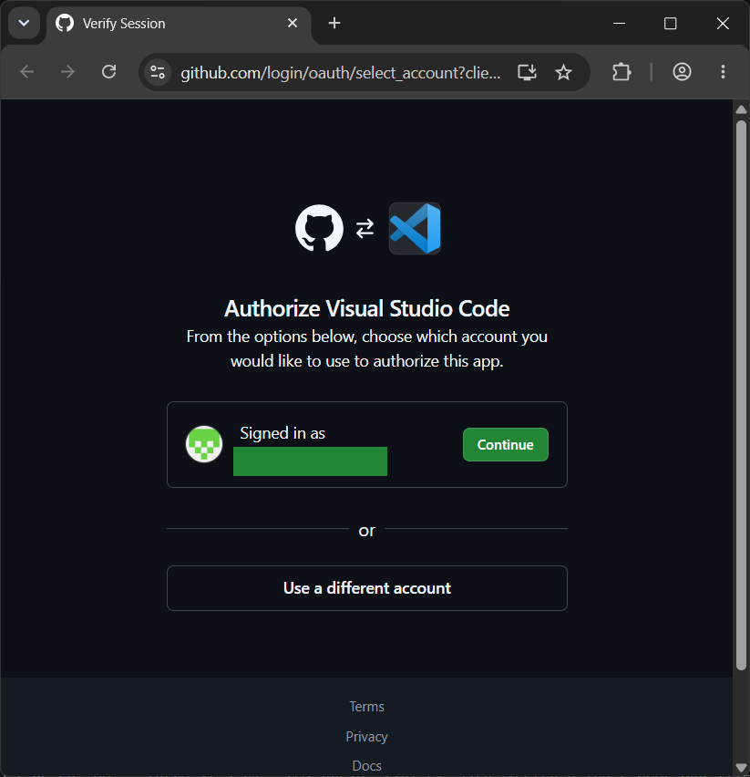
Task: Open the Extensions puzzle icon
Action: [x=622, y=72]
